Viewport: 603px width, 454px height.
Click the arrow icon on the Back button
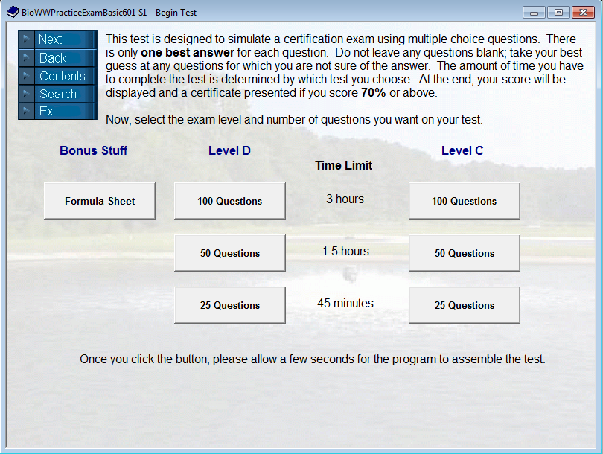27,57
